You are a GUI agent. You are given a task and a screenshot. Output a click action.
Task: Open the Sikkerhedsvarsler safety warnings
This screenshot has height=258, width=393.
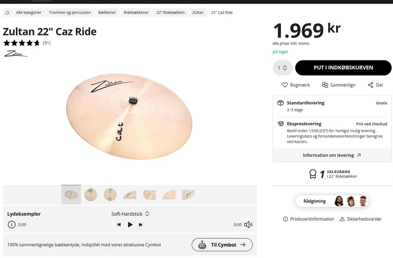(360, 219)
